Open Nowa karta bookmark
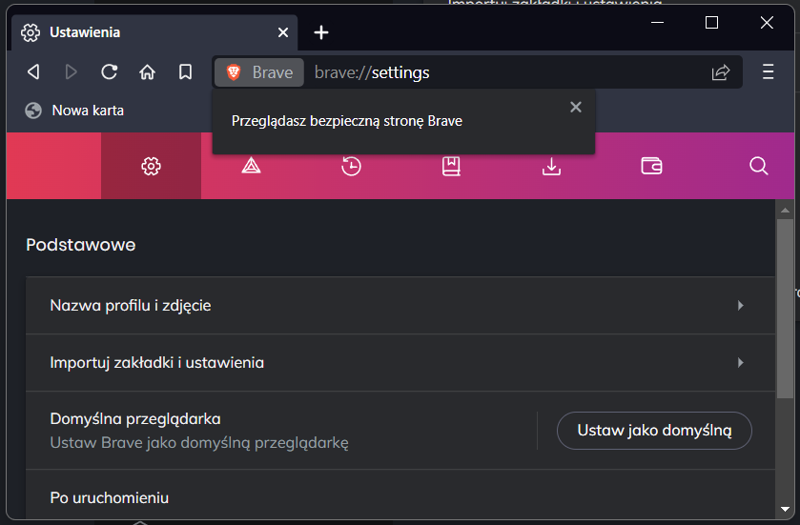This screenshot has height=525, width=800. pos(74,111)
